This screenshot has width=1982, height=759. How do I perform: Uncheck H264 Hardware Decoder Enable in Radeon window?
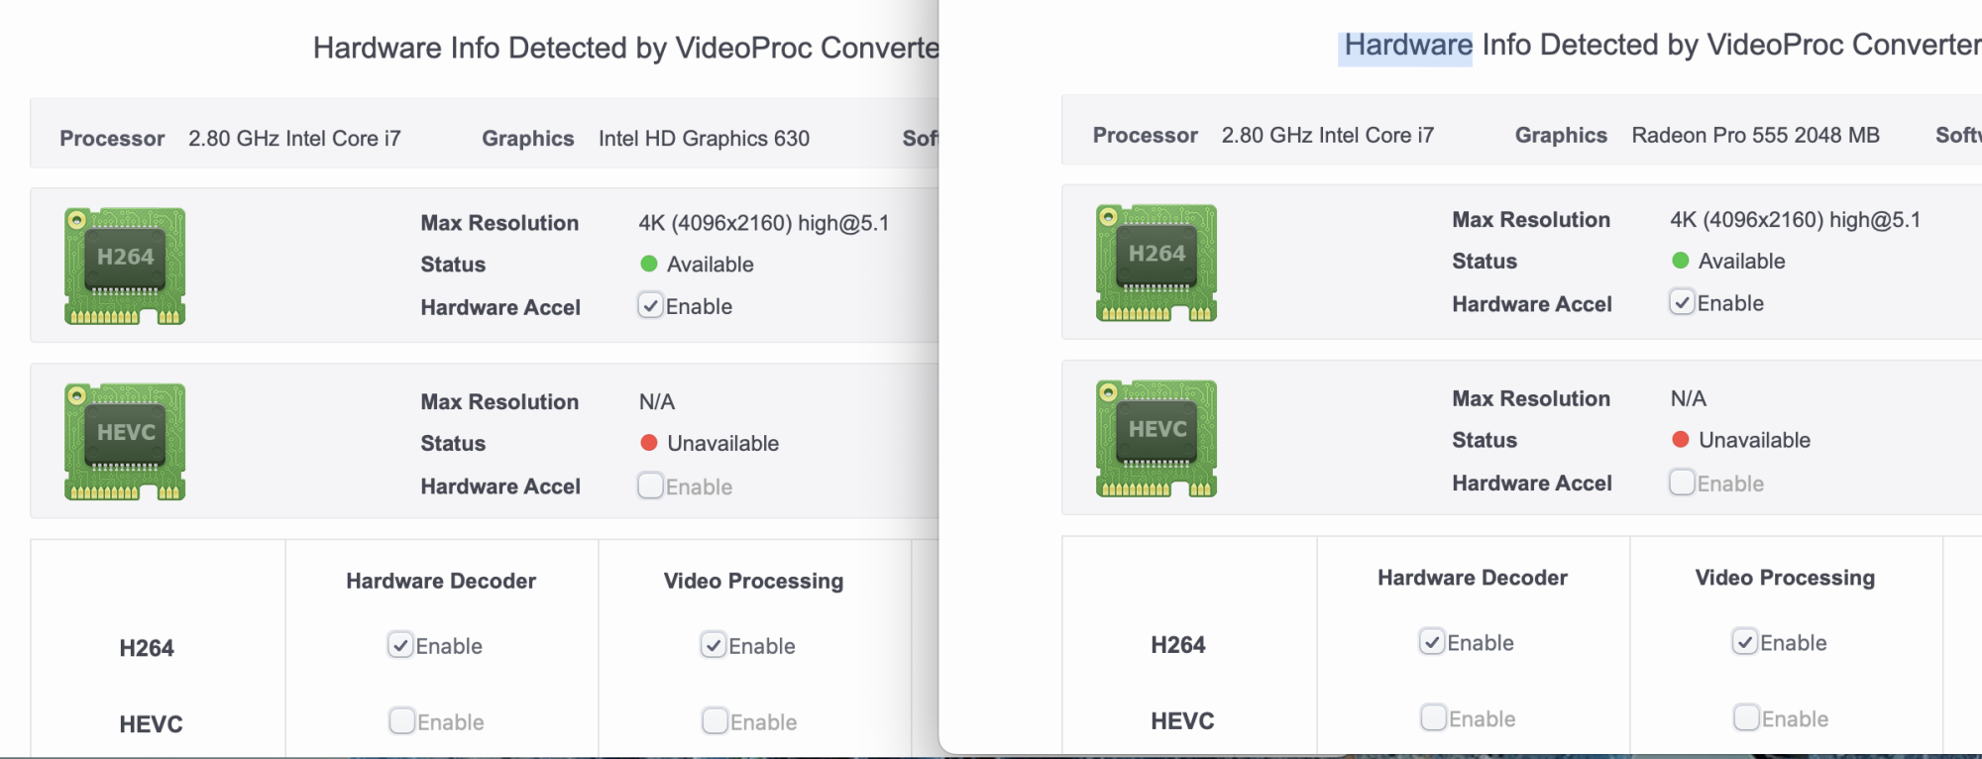1432,642
